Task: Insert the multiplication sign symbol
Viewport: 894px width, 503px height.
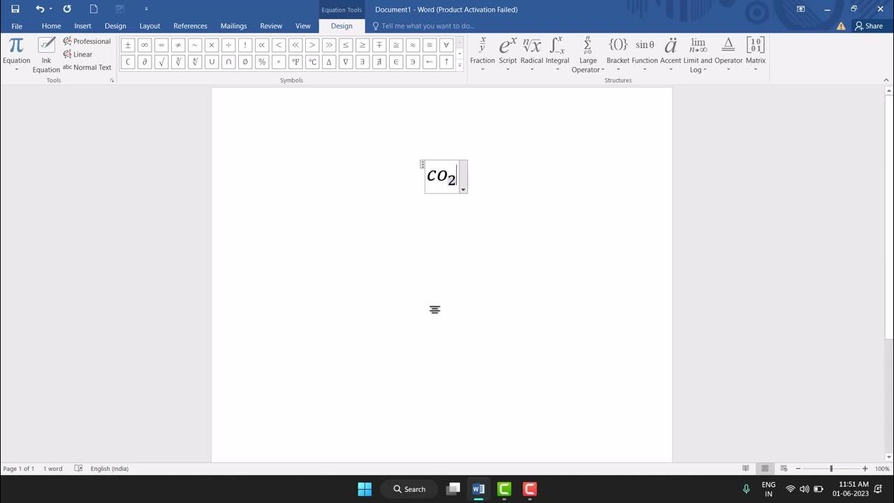Action: [212, 45]
